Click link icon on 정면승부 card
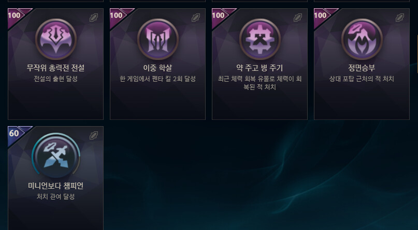418x230 pixels. click(400, 18)
